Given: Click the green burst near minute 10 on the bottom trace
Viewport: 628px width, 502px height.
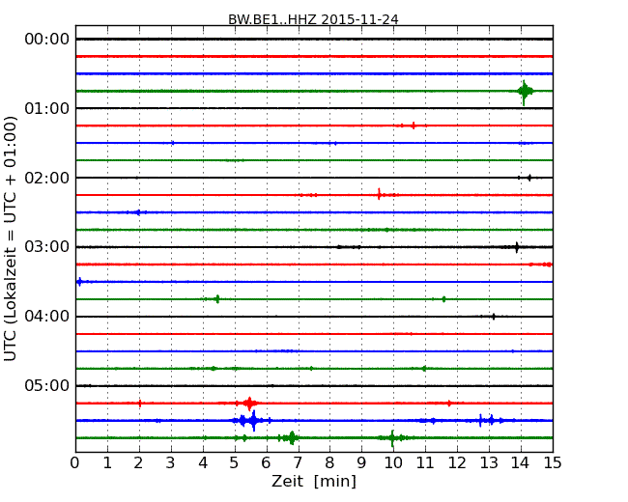Looking at the screenshot, I should tap(392, 438).
